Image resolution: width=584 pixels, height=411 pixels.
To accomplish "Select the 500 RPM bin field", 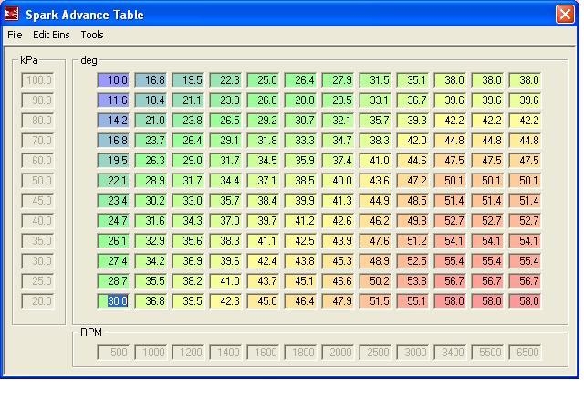I will (x=114, y=353).
